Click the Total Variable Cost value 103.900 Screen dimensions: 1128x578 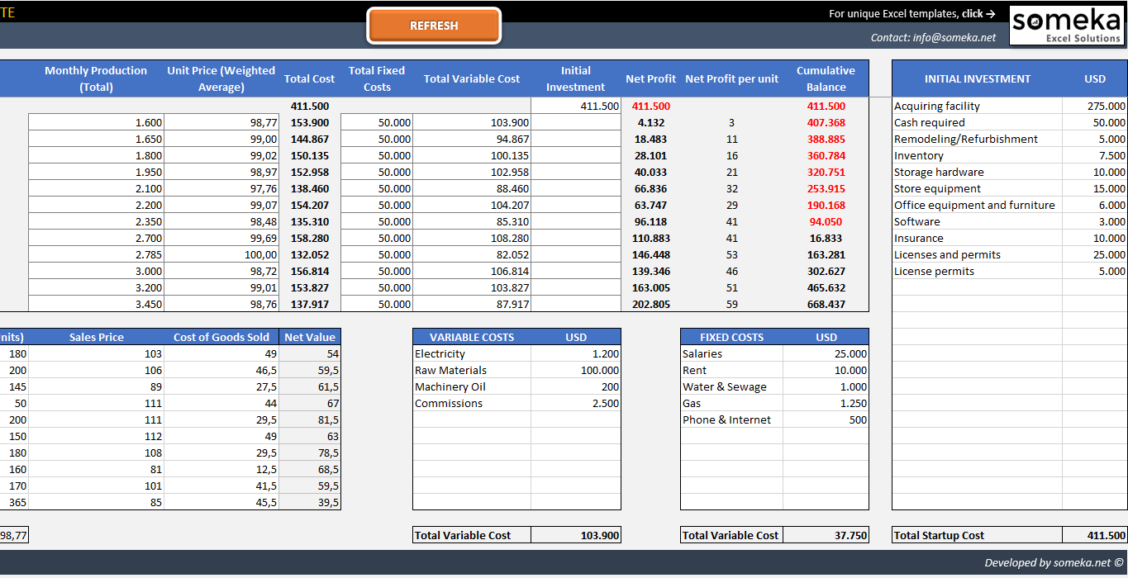pos(576,535)
